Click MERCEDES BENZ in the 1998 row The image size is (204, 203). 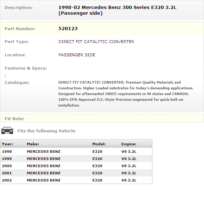(44, 151)
